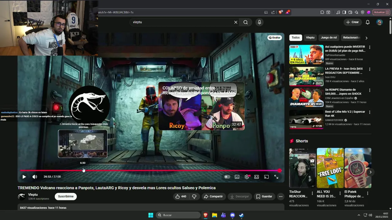
Task: Click the browser address bar URL
Action: pos(116,12)
